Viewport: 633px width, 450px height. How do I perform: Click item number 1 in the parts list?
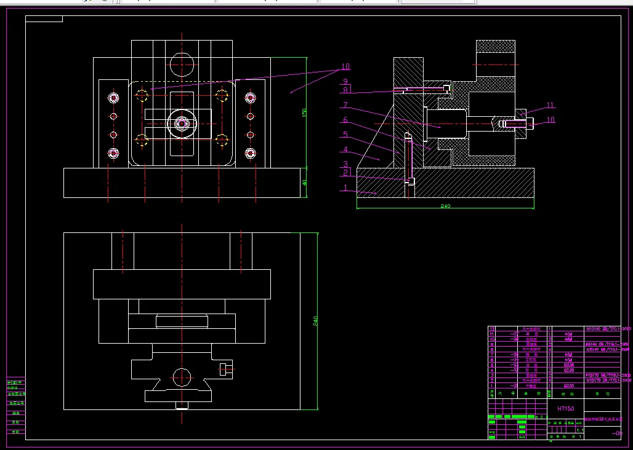click(492, 385)
